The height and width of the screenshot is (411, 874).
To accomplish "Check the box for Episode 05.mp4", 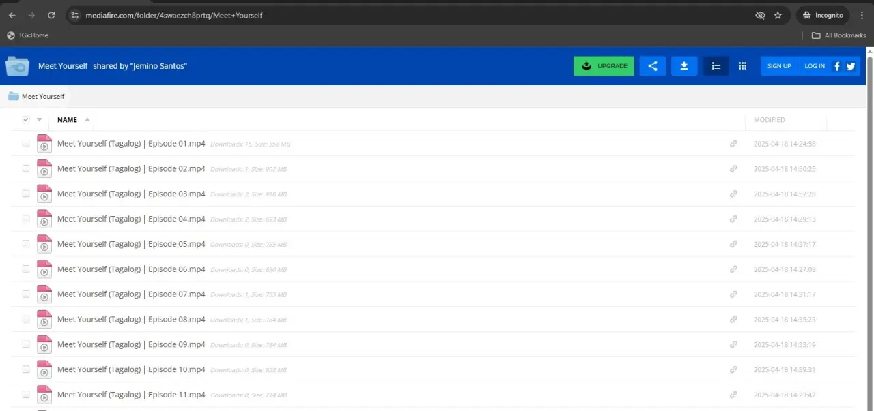I will point(26,244).
